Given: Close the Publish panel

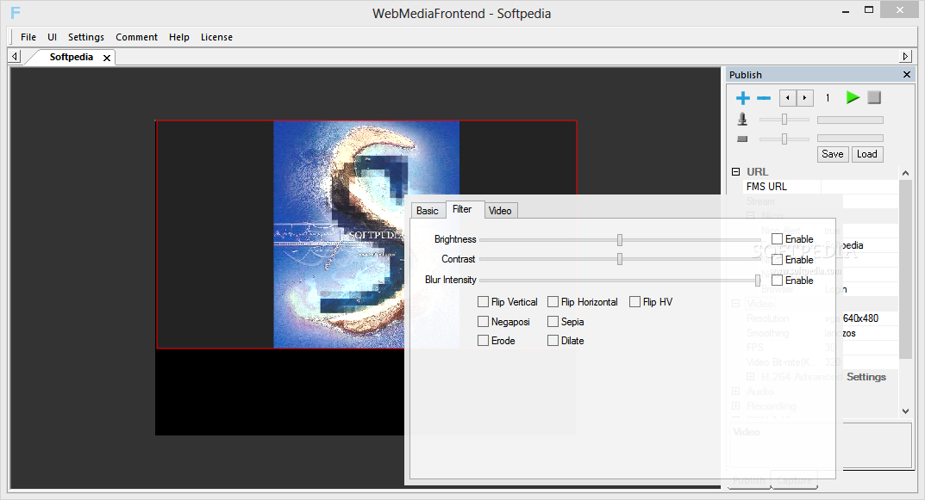Looking at the screenshot, I should 907,74.
